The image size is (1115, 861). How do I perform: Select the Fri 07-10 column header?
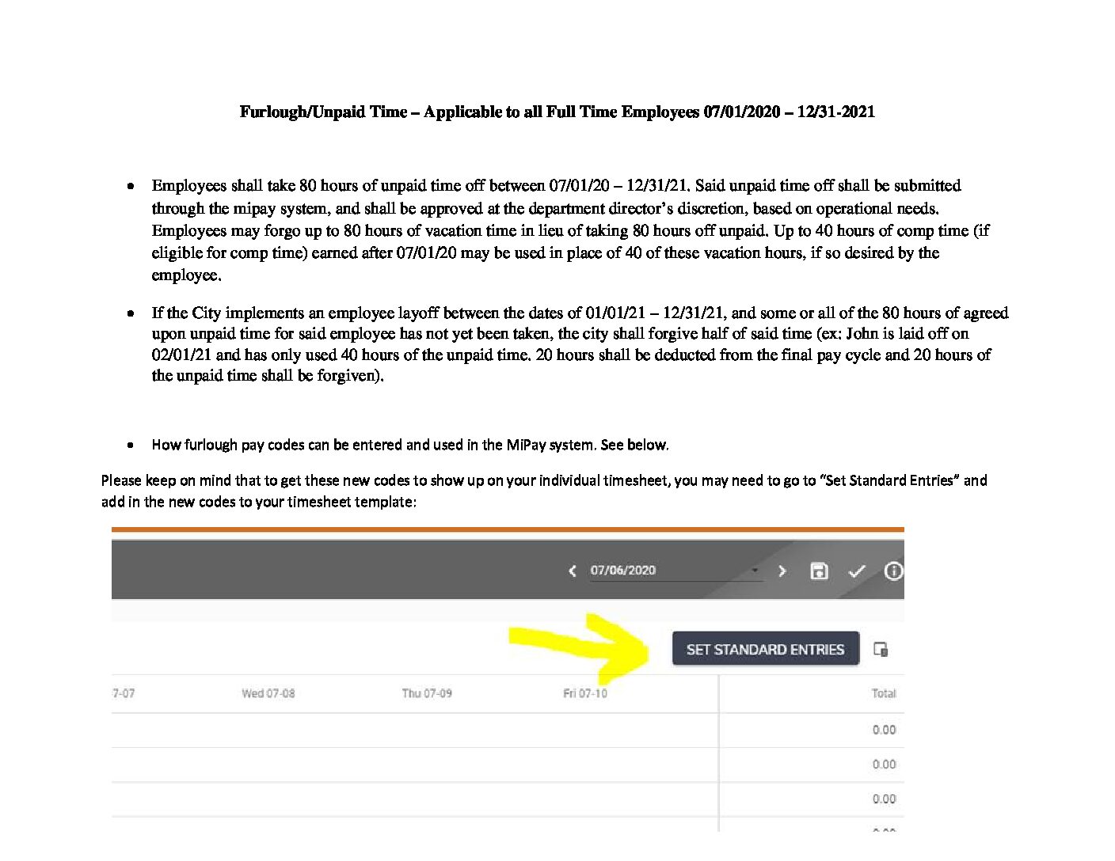585,693
